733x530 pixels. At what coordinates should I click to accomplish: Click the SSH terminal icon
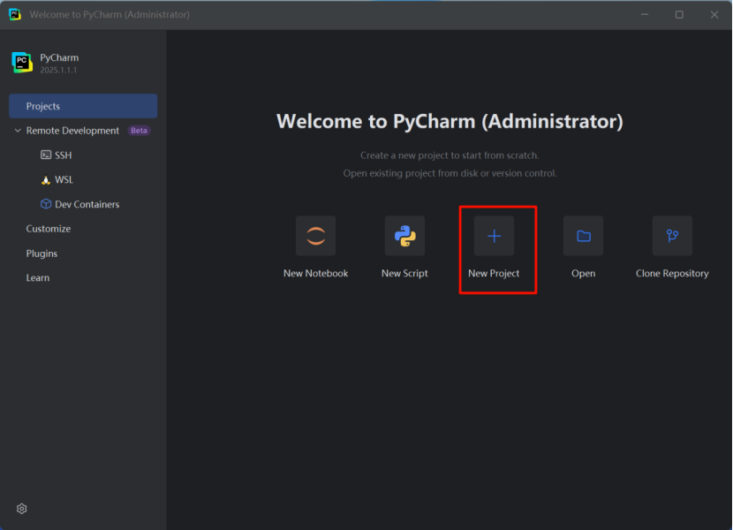tap(46, 155)
